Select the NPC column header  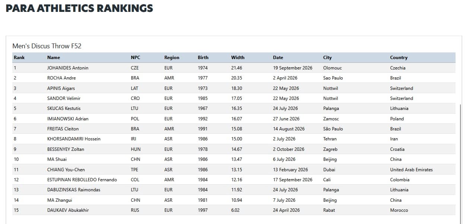(x=136, y=58)
